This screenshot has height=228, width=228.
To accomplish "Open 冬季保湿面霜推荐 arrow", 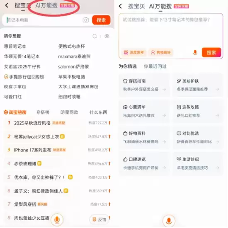I will pos(217,89).
